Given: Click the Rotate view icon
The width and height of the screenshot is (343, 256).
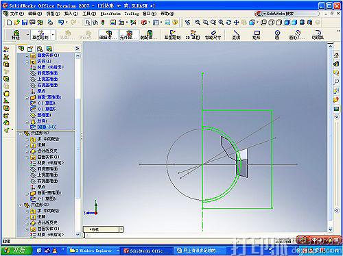Looking at the screenshot, I should [228, 23].
